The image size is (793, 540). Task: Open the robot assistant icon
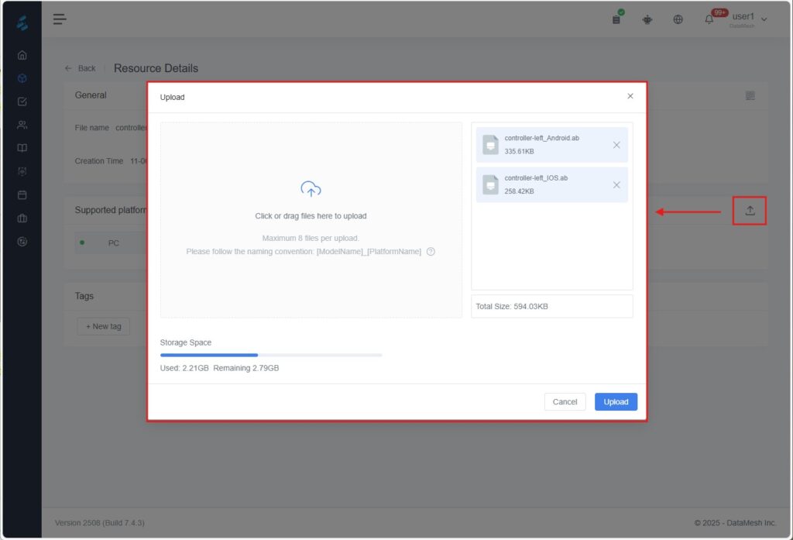pyautogui.click(x=647, y=19)
